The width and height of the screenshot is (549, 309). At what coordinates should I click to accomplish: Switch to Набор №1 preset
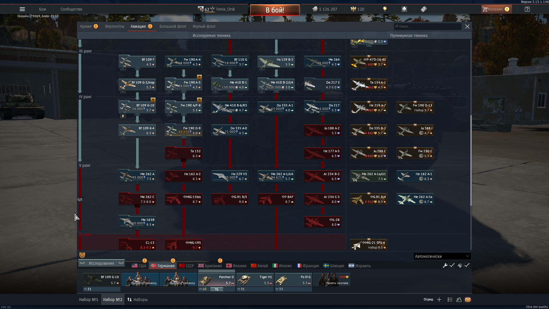click(89, 300)
